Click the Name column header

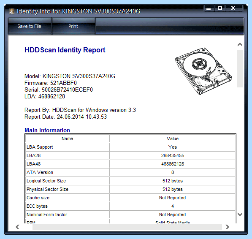(68, 139)
